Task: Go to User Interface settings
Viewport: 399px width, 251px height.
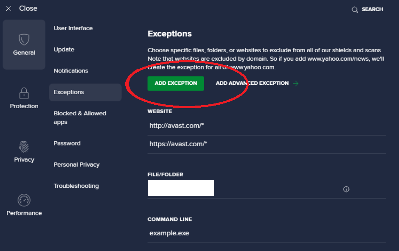Action: click(x=73, y=28)
